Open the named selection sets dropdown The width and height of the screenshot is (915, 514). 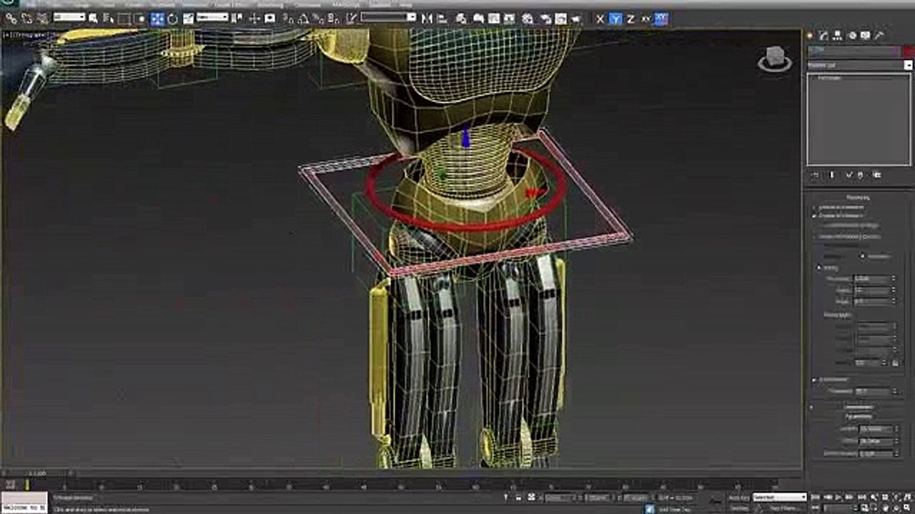tap(388, 17)
